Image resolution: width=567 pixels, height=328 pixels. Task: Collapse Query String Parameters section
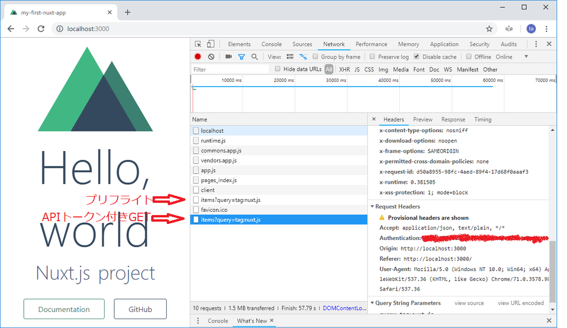coord(372,303)
